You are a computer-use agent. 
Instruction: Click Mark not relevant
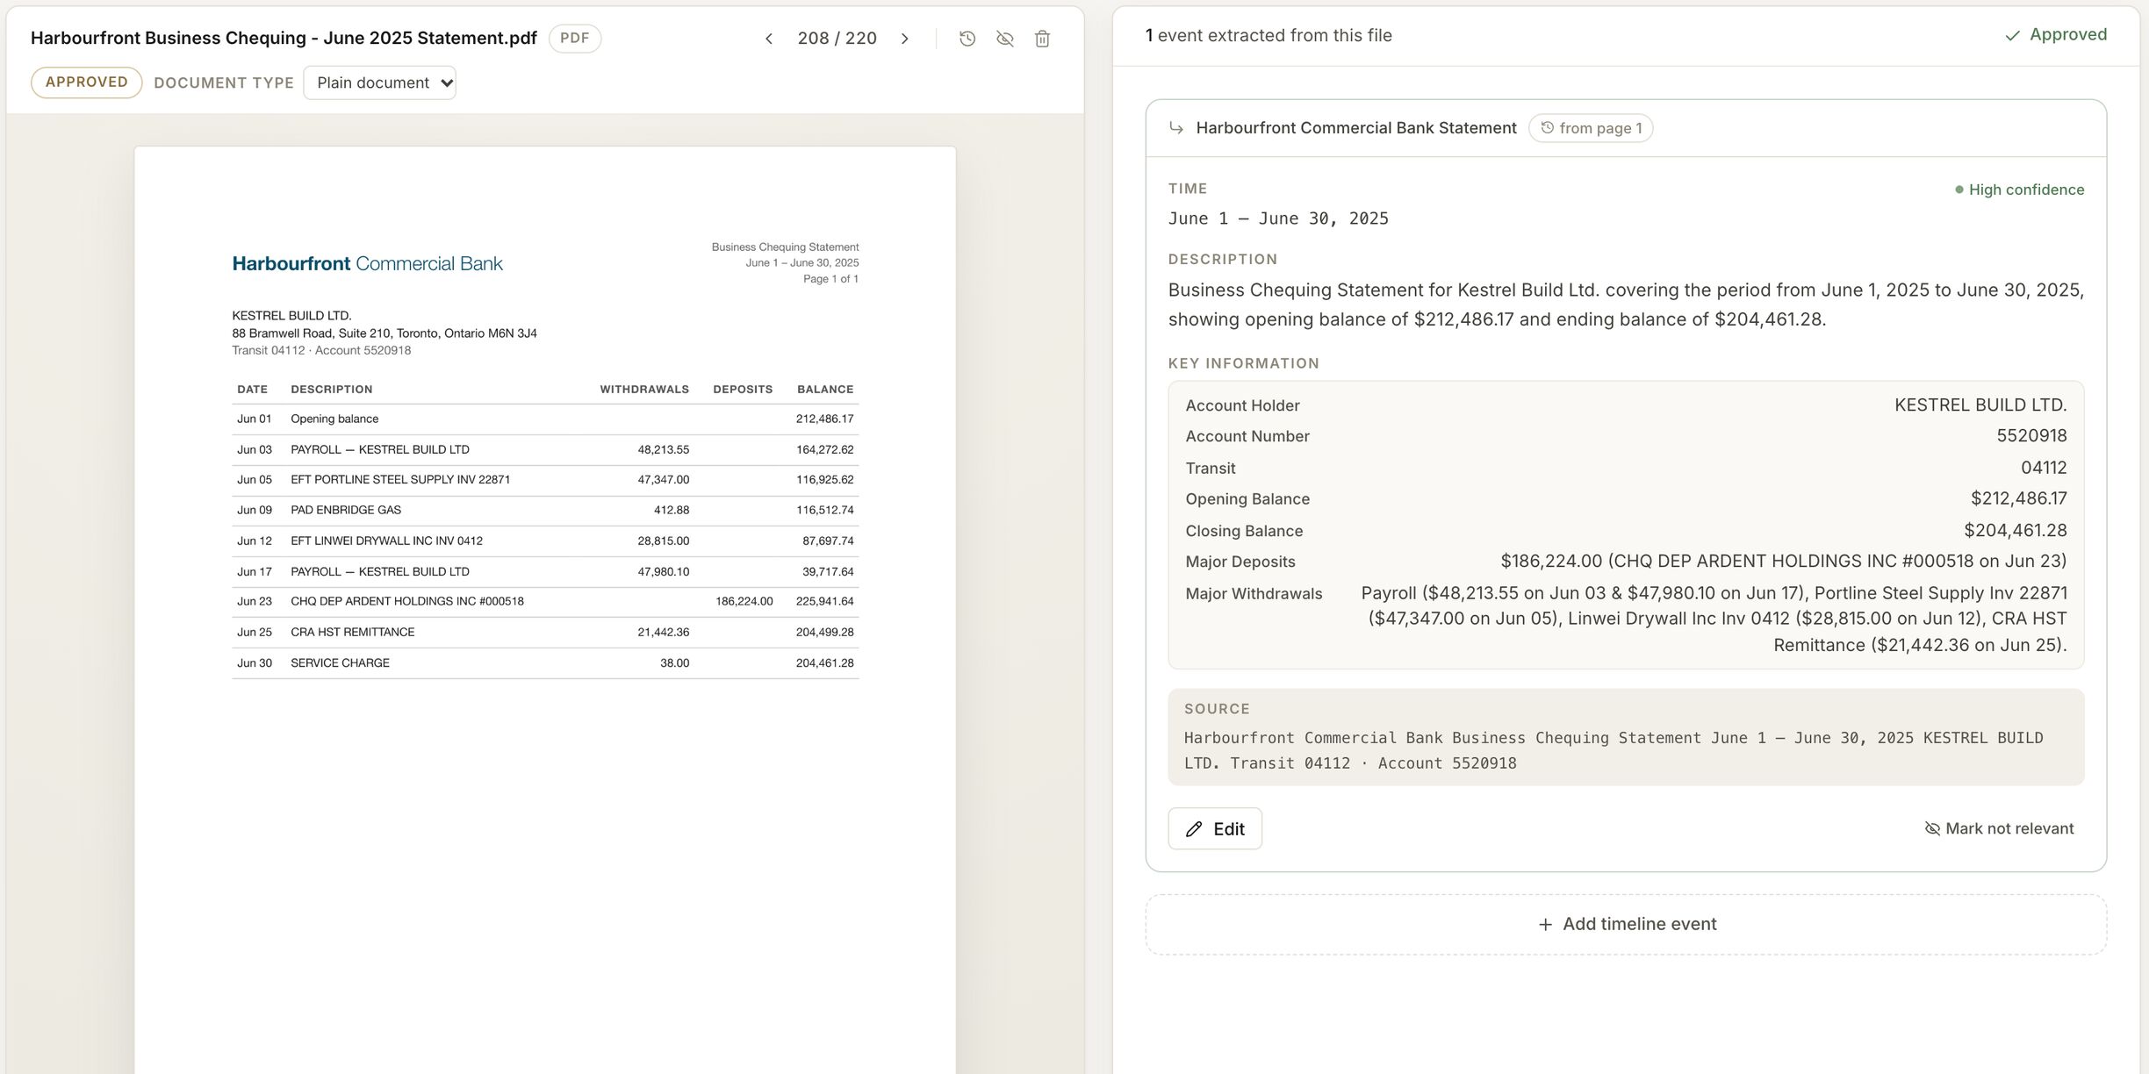[1999, 829]
